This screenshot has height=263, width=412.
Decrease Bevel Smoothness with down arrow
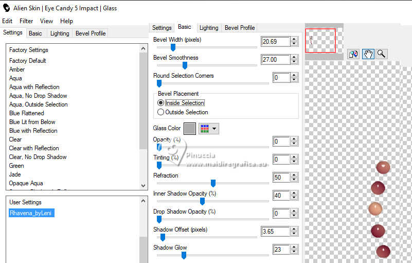pyautogui.click(x=294, y=62)
